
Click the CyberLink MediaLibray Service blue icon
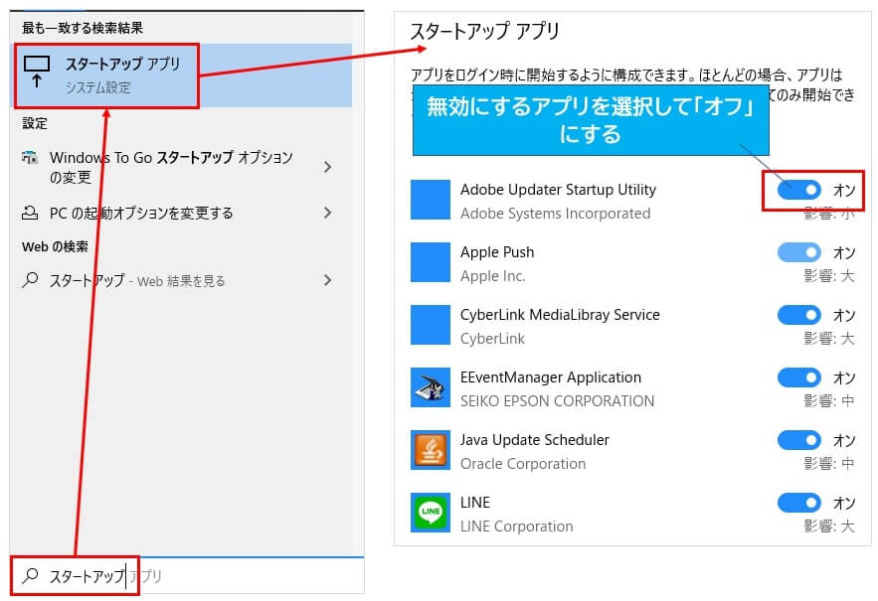click(430, 325)
